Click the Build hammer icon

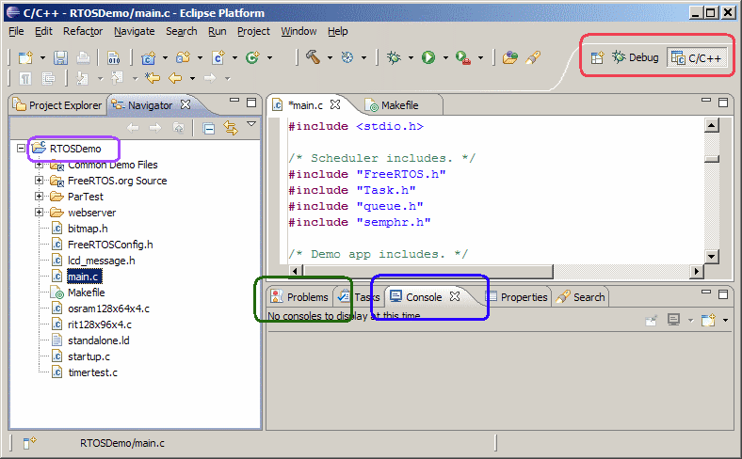click(x=313, y=57)
